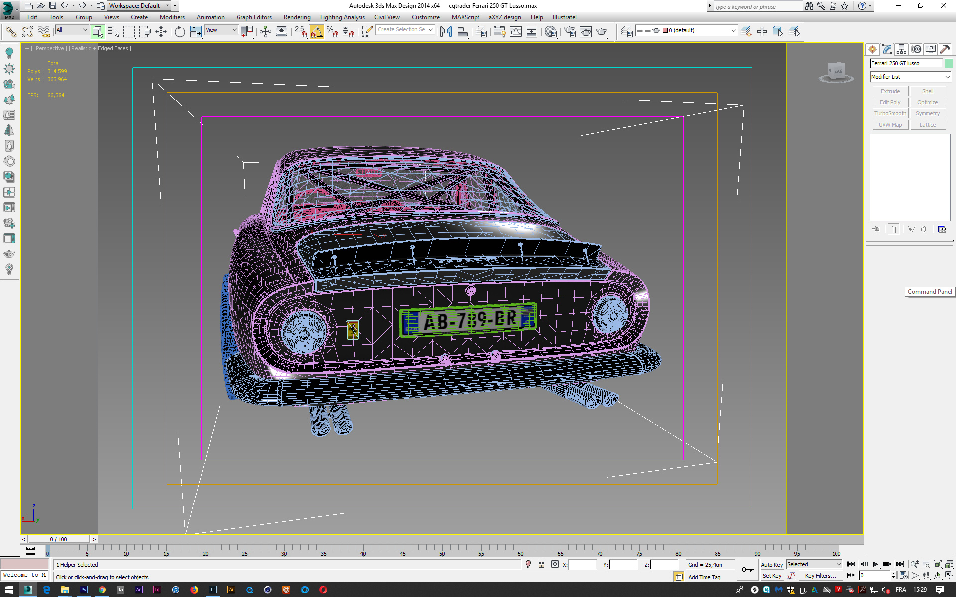Select the Select and Link tool
Screen dimensions: 956x597
11,32
